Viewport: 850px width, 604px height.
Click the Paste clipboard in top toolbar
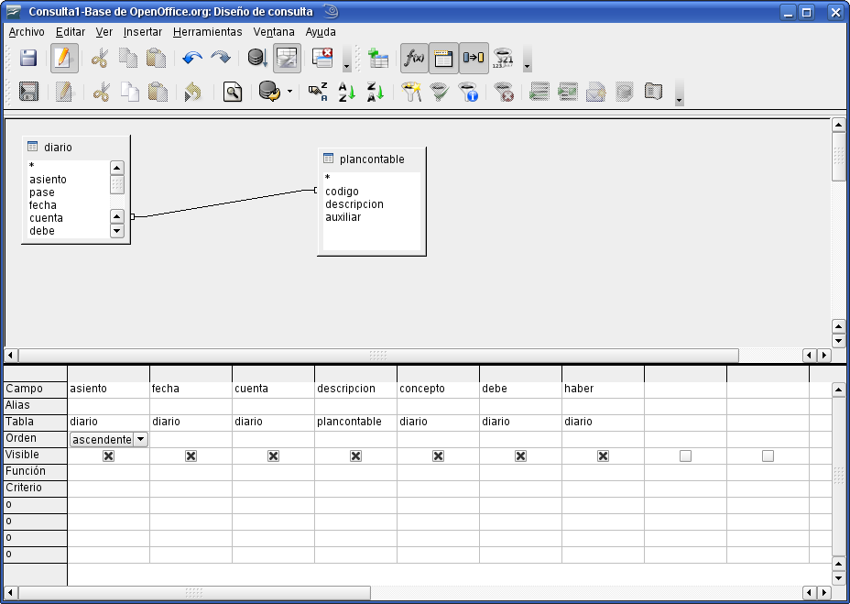[156, 58]
